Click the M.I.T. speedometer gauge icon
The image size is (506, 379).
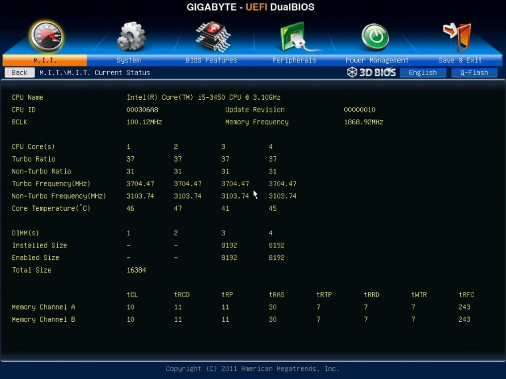tap(46, 37)
